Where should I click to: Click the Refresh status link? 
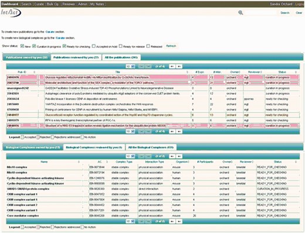point(171,46)
